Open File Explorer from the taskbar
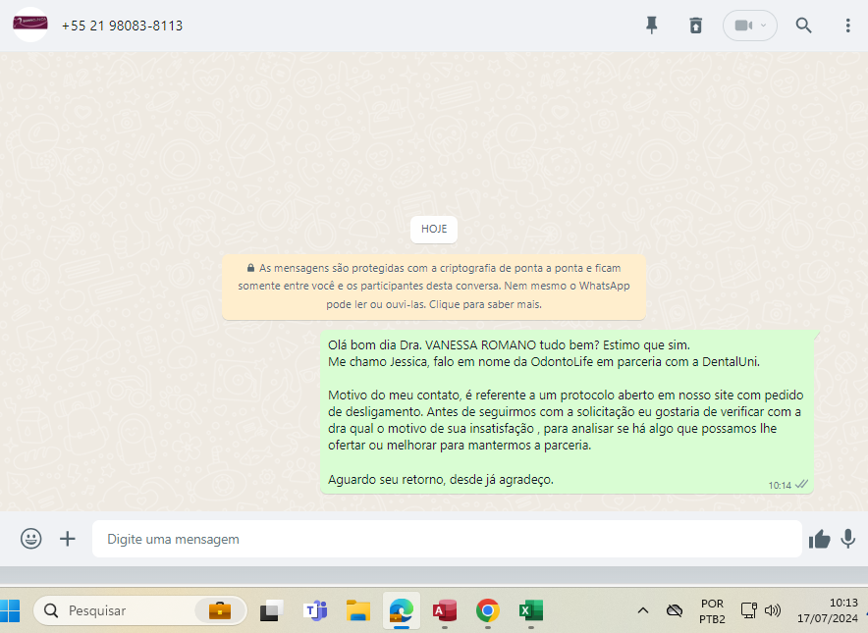 [358, 610]
